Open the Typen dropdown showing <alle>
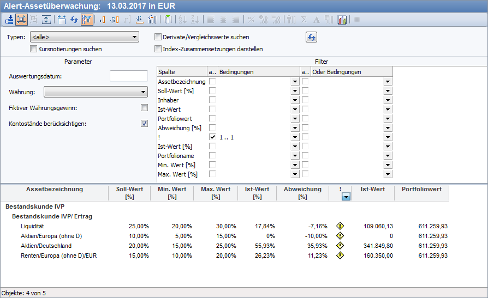Screen dimensions: 488x298 pyautogui.click(x=84, y=37)
